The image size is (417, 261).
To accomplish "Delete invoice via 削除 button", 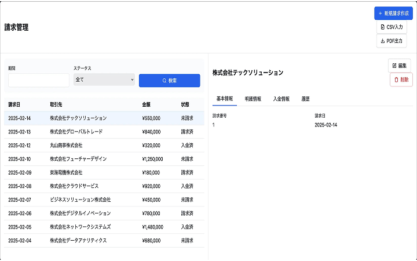I will click(401, 79).
